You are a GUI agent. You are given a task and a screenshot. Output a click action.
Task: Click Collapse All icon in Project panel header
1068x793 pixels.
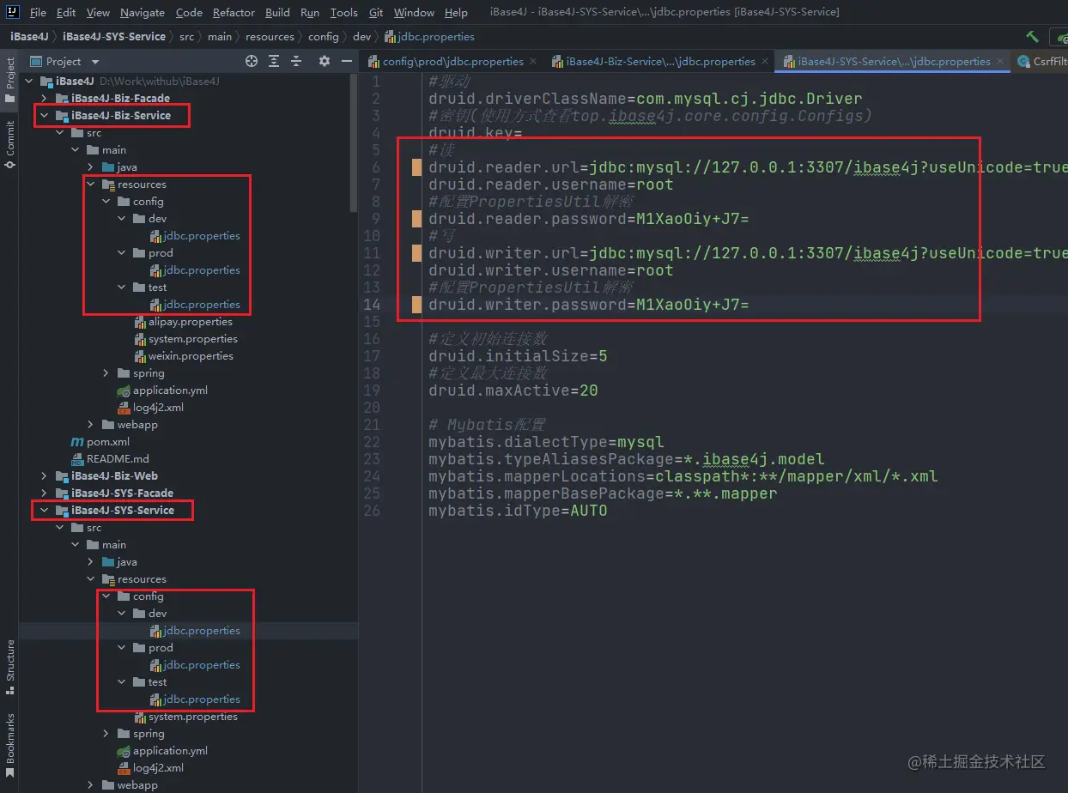pos(297,61)
